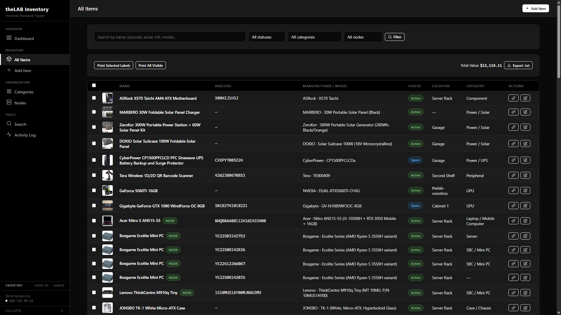The width and height of the screenshot is (561, 315).
Task: Open link action for ASRock X570 Taichi row
Action: (513, 98)
